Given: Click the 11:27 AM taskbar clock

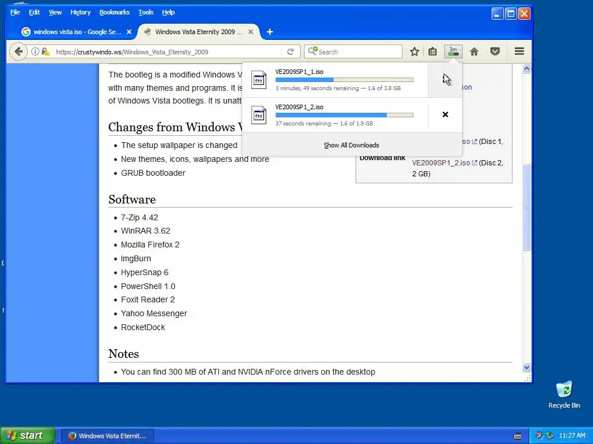Looking at the screenshot, I should coord(572,436).
